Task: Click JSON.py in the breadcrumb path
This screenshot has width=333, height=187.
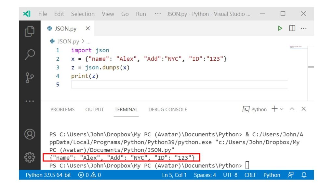Action: (68, 41)
